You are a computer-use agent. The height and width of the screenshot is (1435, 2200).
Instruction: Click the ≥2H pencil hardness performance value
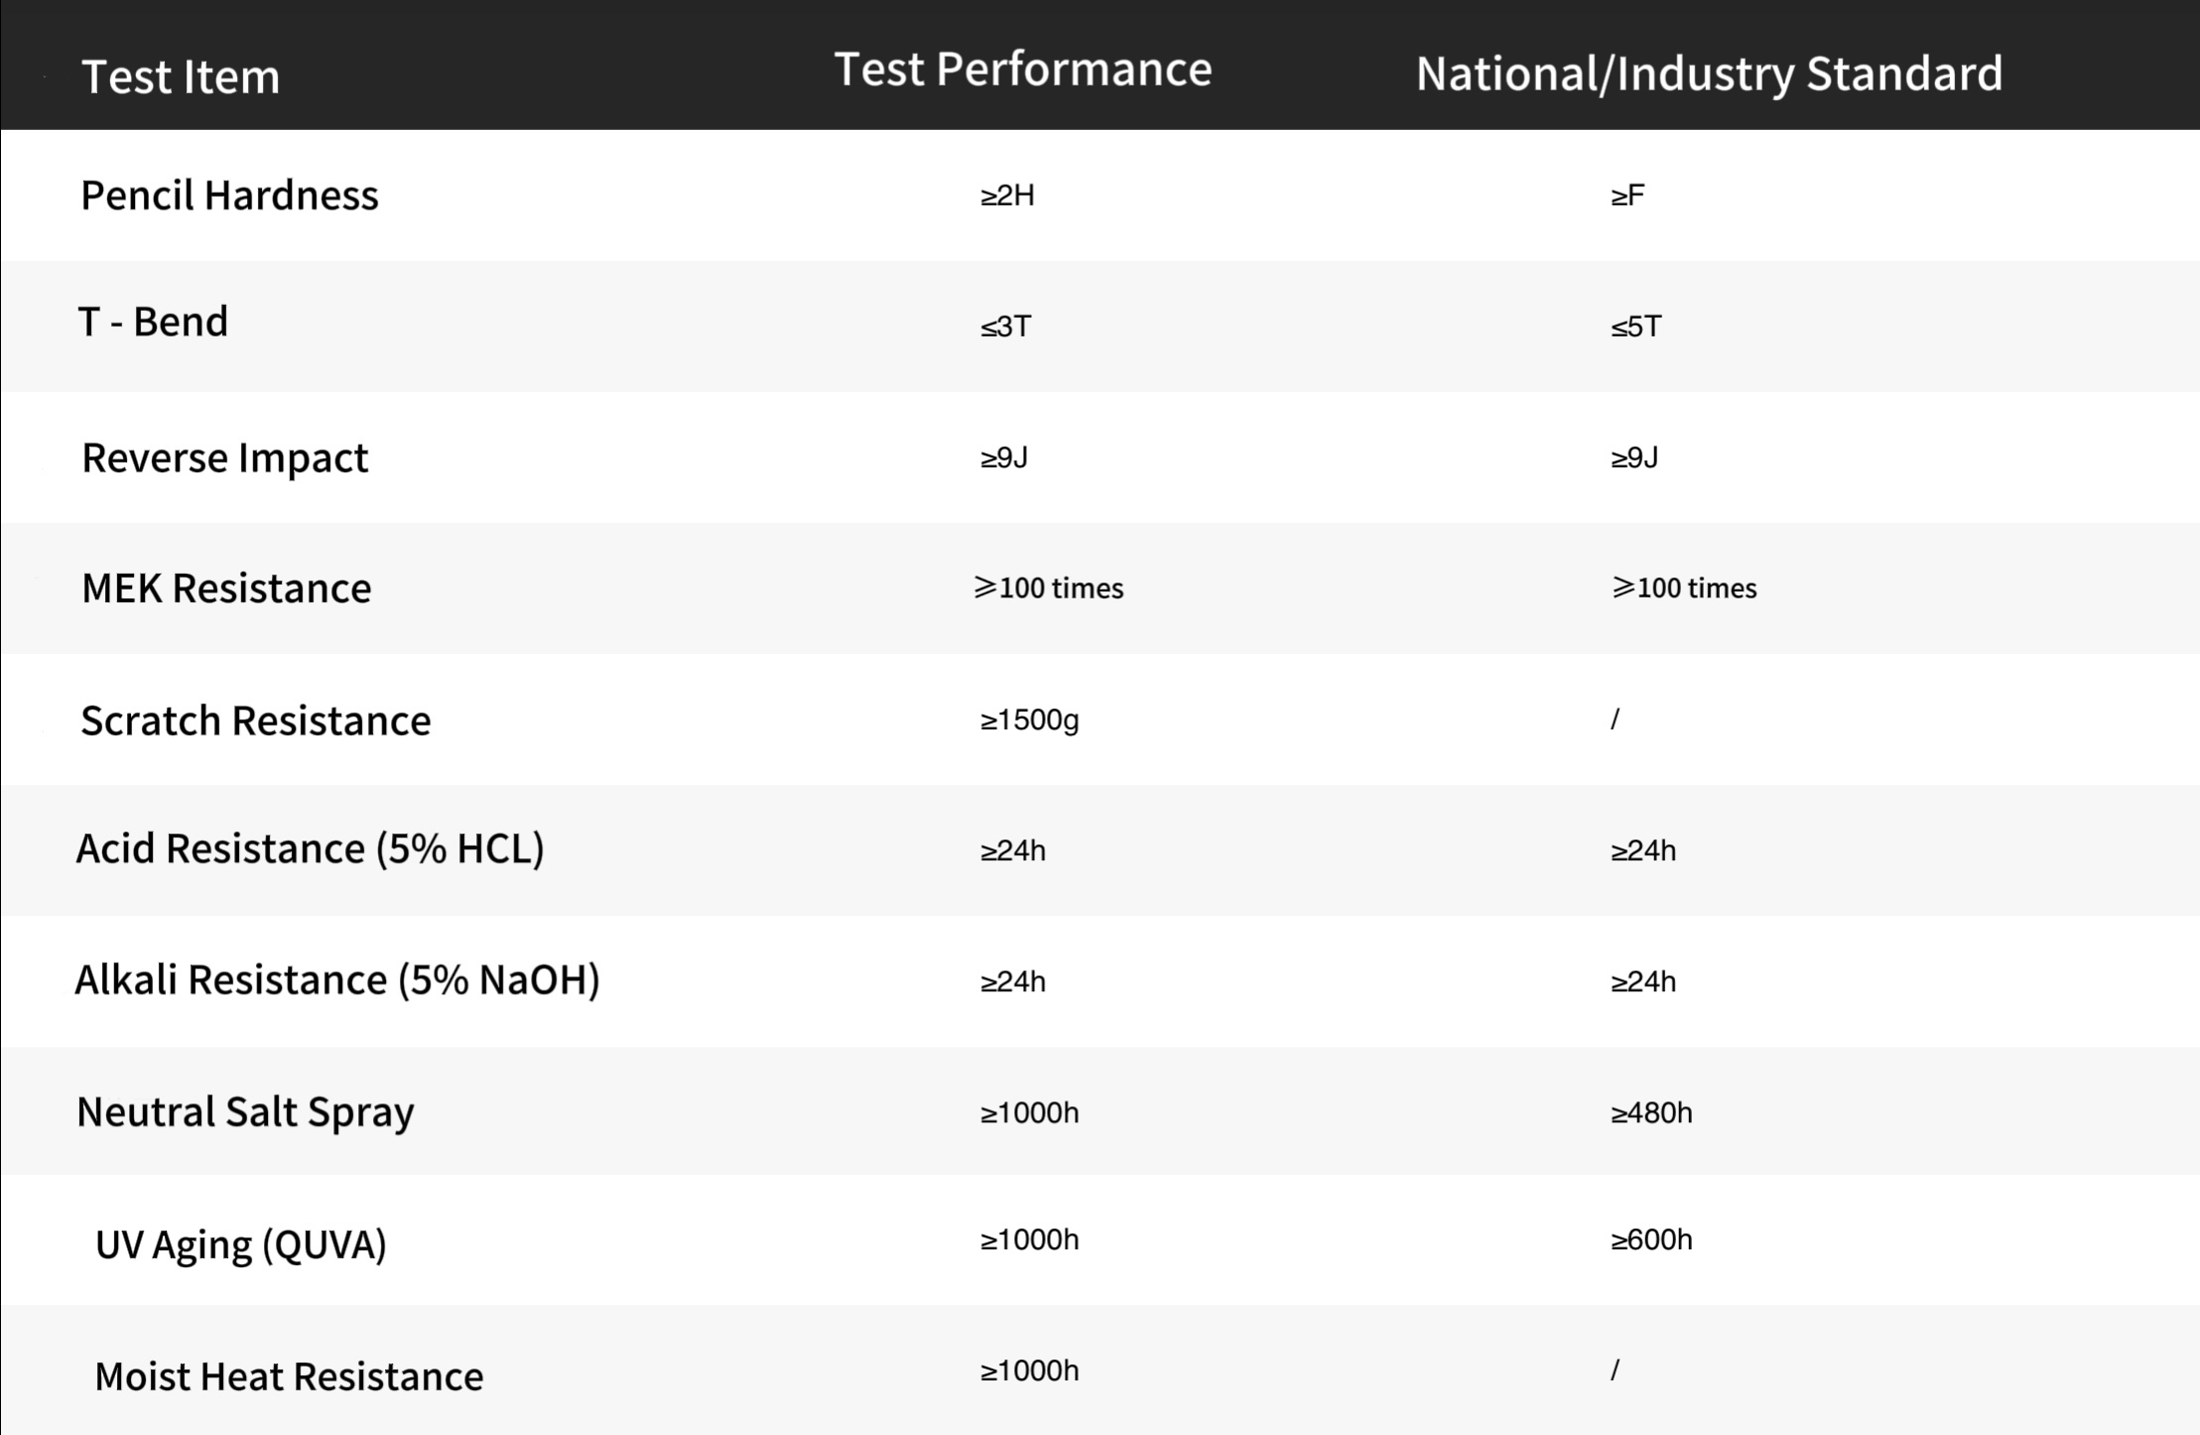[x=1007, y=196]
